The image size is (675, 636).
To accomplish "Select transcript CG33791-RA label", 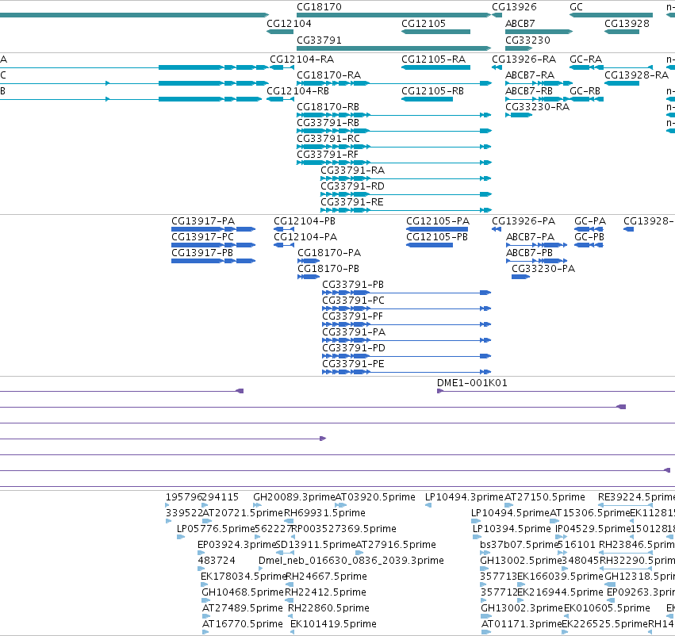I will point(352,170).
